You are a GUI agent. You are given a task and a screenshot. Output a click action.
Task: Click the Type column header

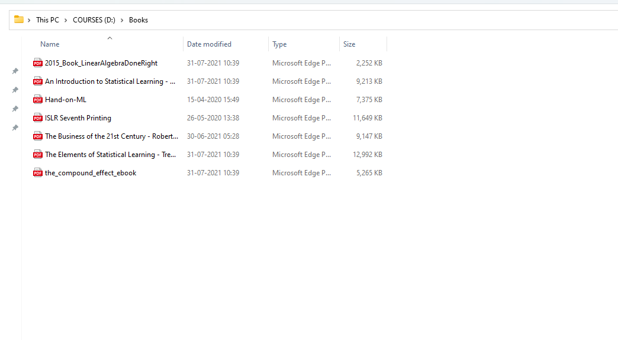(279, 44)
